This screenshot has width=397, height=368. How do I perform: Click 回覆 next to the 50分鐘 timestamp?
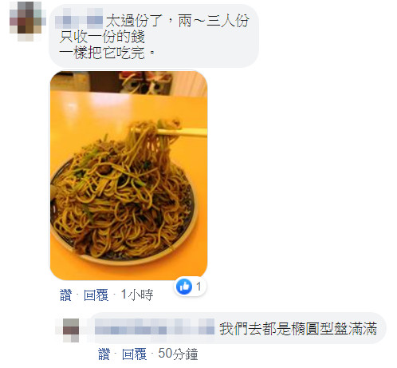click(134, 354)
